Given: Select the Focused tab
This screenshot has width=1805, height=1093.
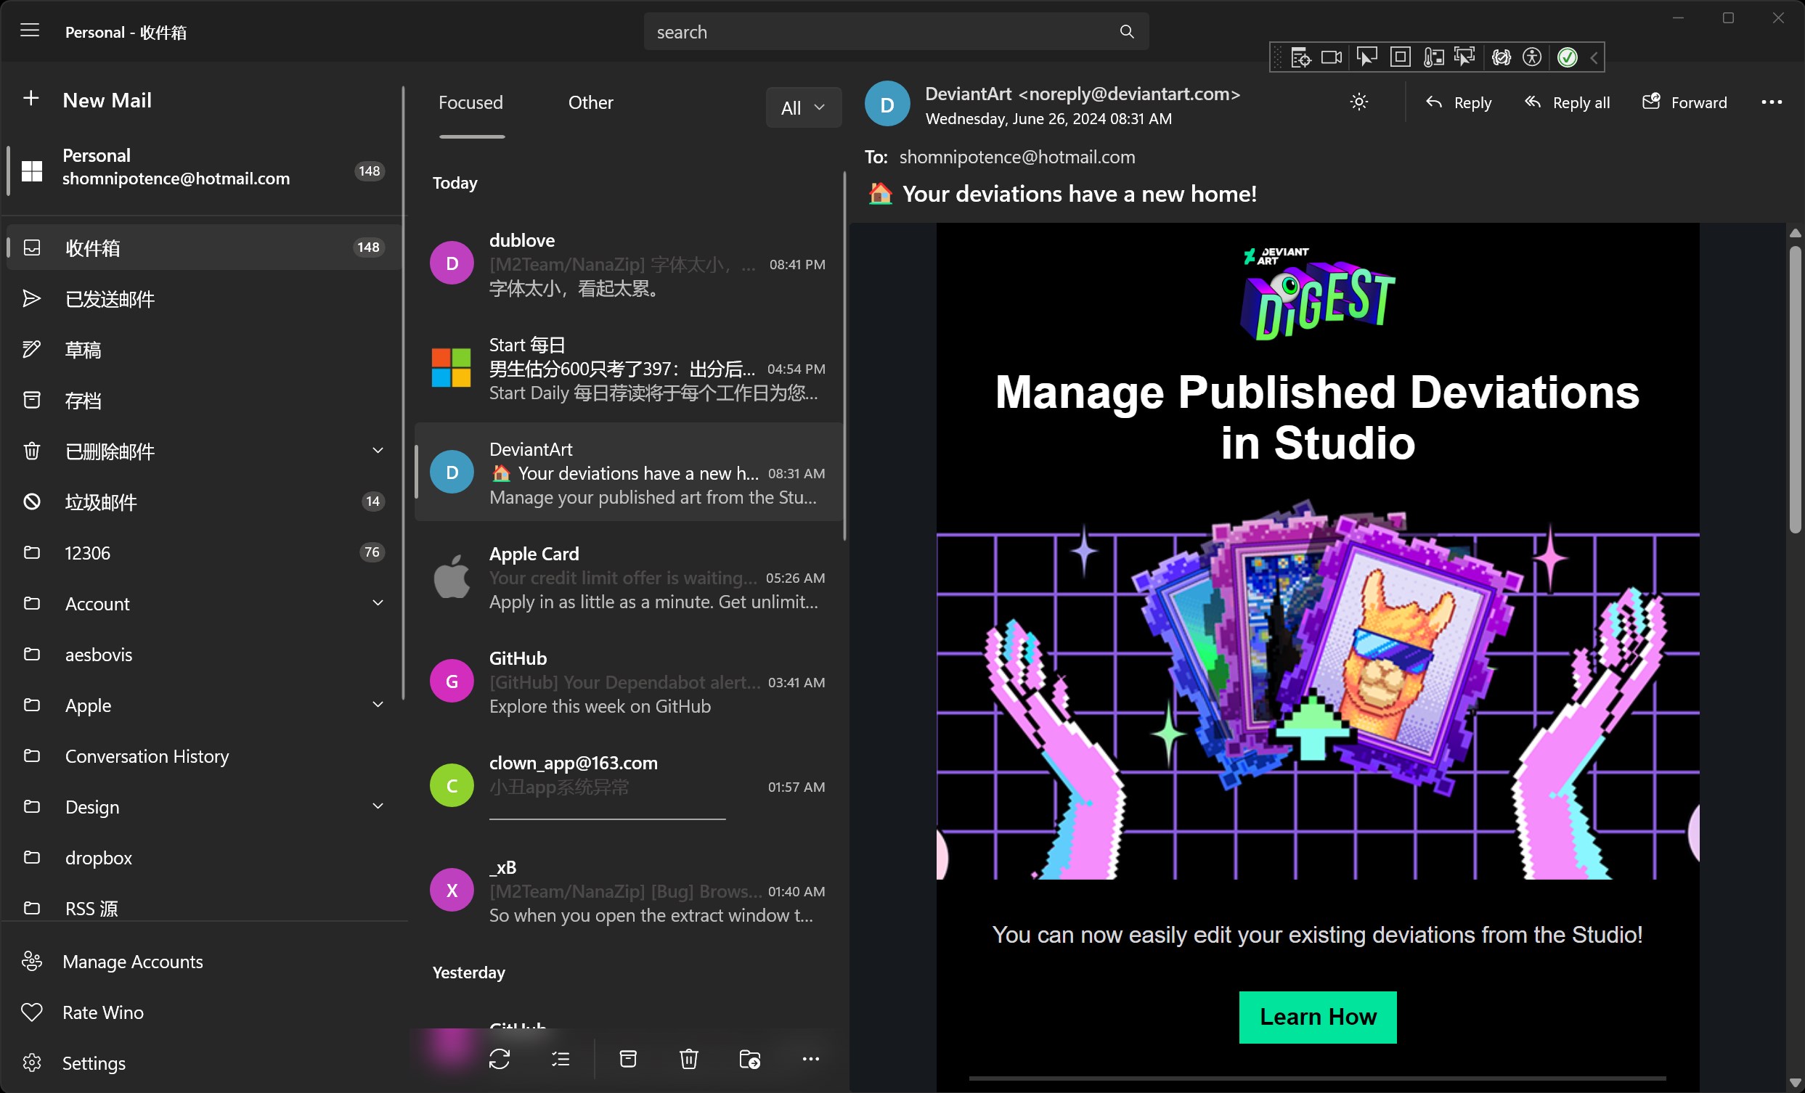Looking at the screenshot, I should pyautogui.click(x=470, y=102).
